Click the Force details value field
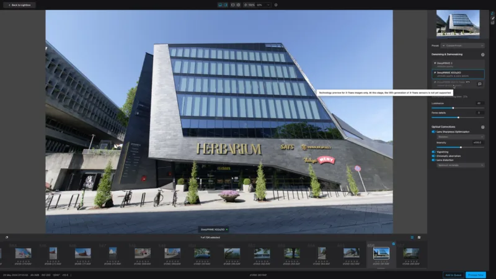This screenshot has width=496, height=279. tap(479, 113)
